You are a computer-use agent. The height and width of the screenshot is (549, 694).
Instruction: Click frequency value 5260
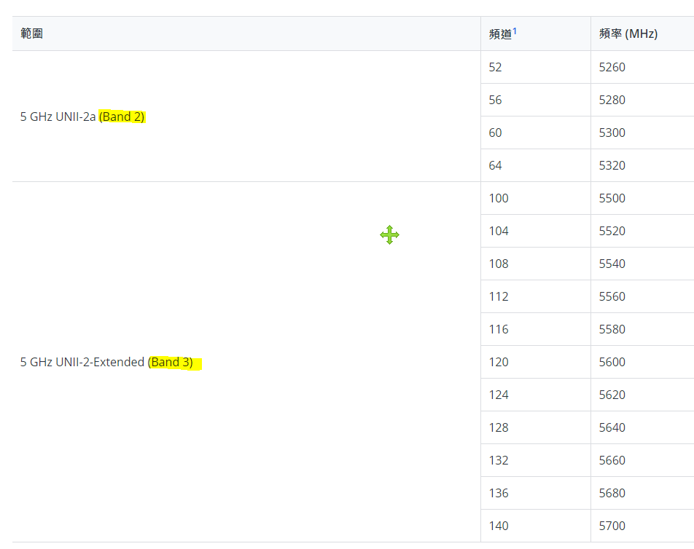click(612, 67)
